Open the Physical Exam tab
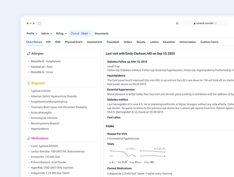This screenshot has width=234, height=177. (73, 42)
